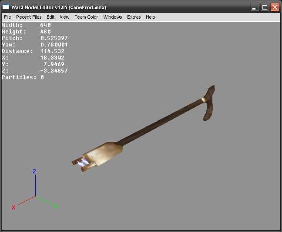Open the Extras menu
The height and width of the screenshot is (232, 282).
point(134,17)
